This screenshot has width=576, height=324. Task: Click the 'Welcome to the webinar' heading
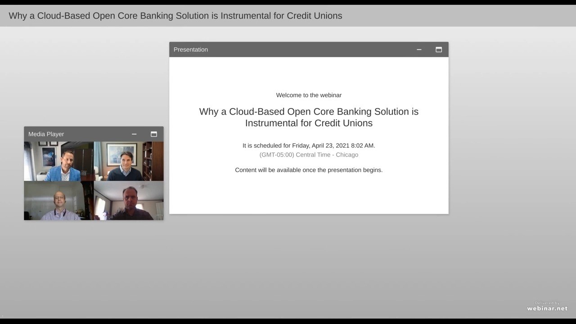tap(309, 95)
